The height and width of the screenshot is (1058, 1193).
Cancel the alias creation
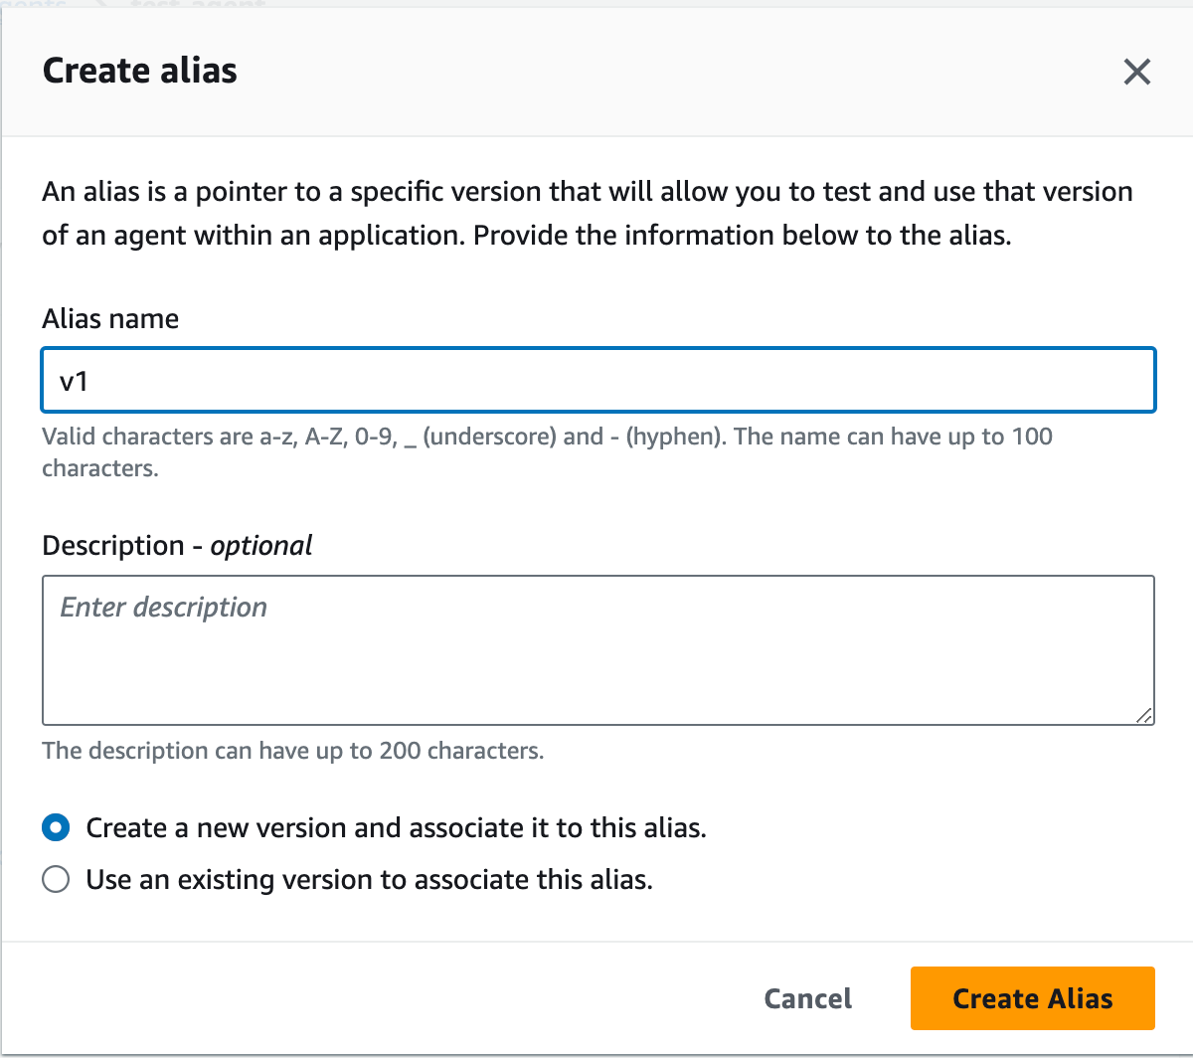807,998
